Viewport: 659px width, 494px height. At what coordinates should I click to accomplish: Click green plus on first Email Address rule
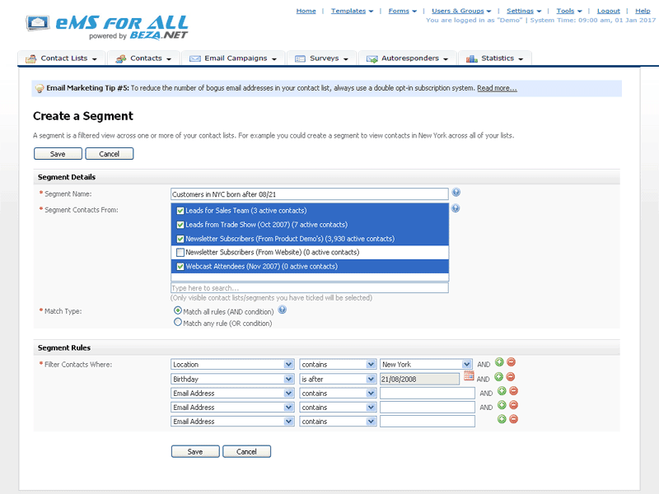[502, 391]
